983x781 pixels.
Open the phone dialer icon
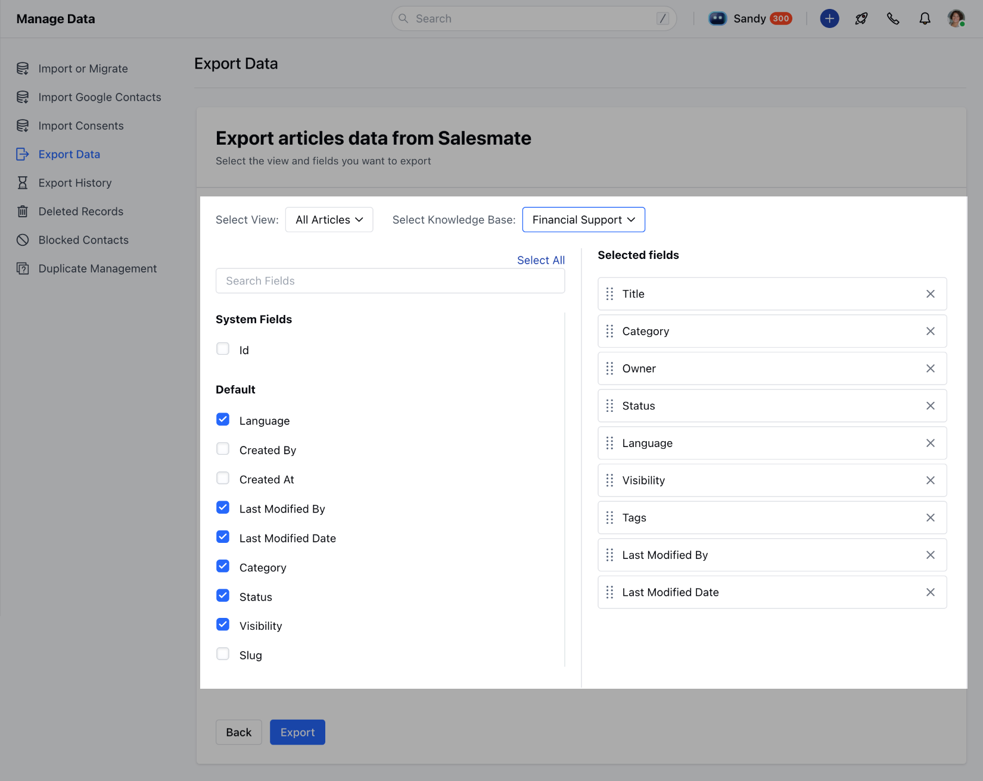pos(893,18)
